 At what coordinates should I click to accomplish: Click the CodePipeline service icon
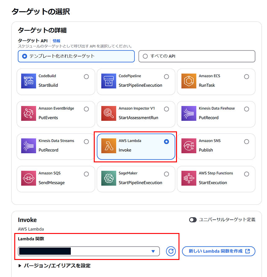109,81
